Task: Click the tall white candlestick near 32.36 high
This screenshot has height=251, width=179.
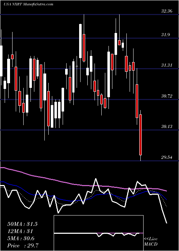Action: 81,41
